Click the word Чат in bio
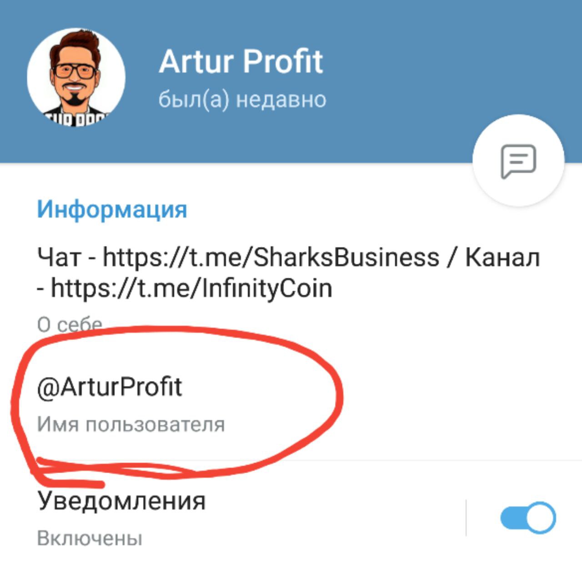The height and width of the screenshot is (563, 582). click(x=59, y=257)
